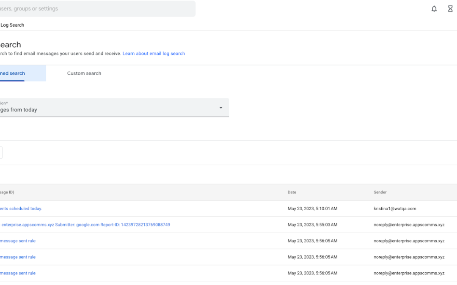Screen dimensions: 457x285
Task: Open the Report-ID 14239728213769088749 message link
Action: click(x=85, y=225)
